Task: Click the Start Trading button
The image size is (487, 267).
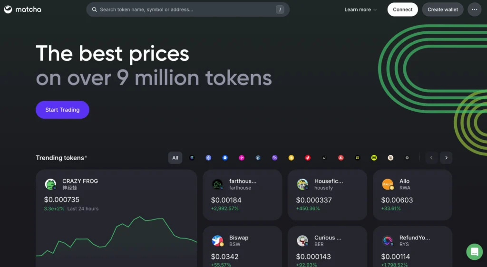Action: (x=62, y=110)
